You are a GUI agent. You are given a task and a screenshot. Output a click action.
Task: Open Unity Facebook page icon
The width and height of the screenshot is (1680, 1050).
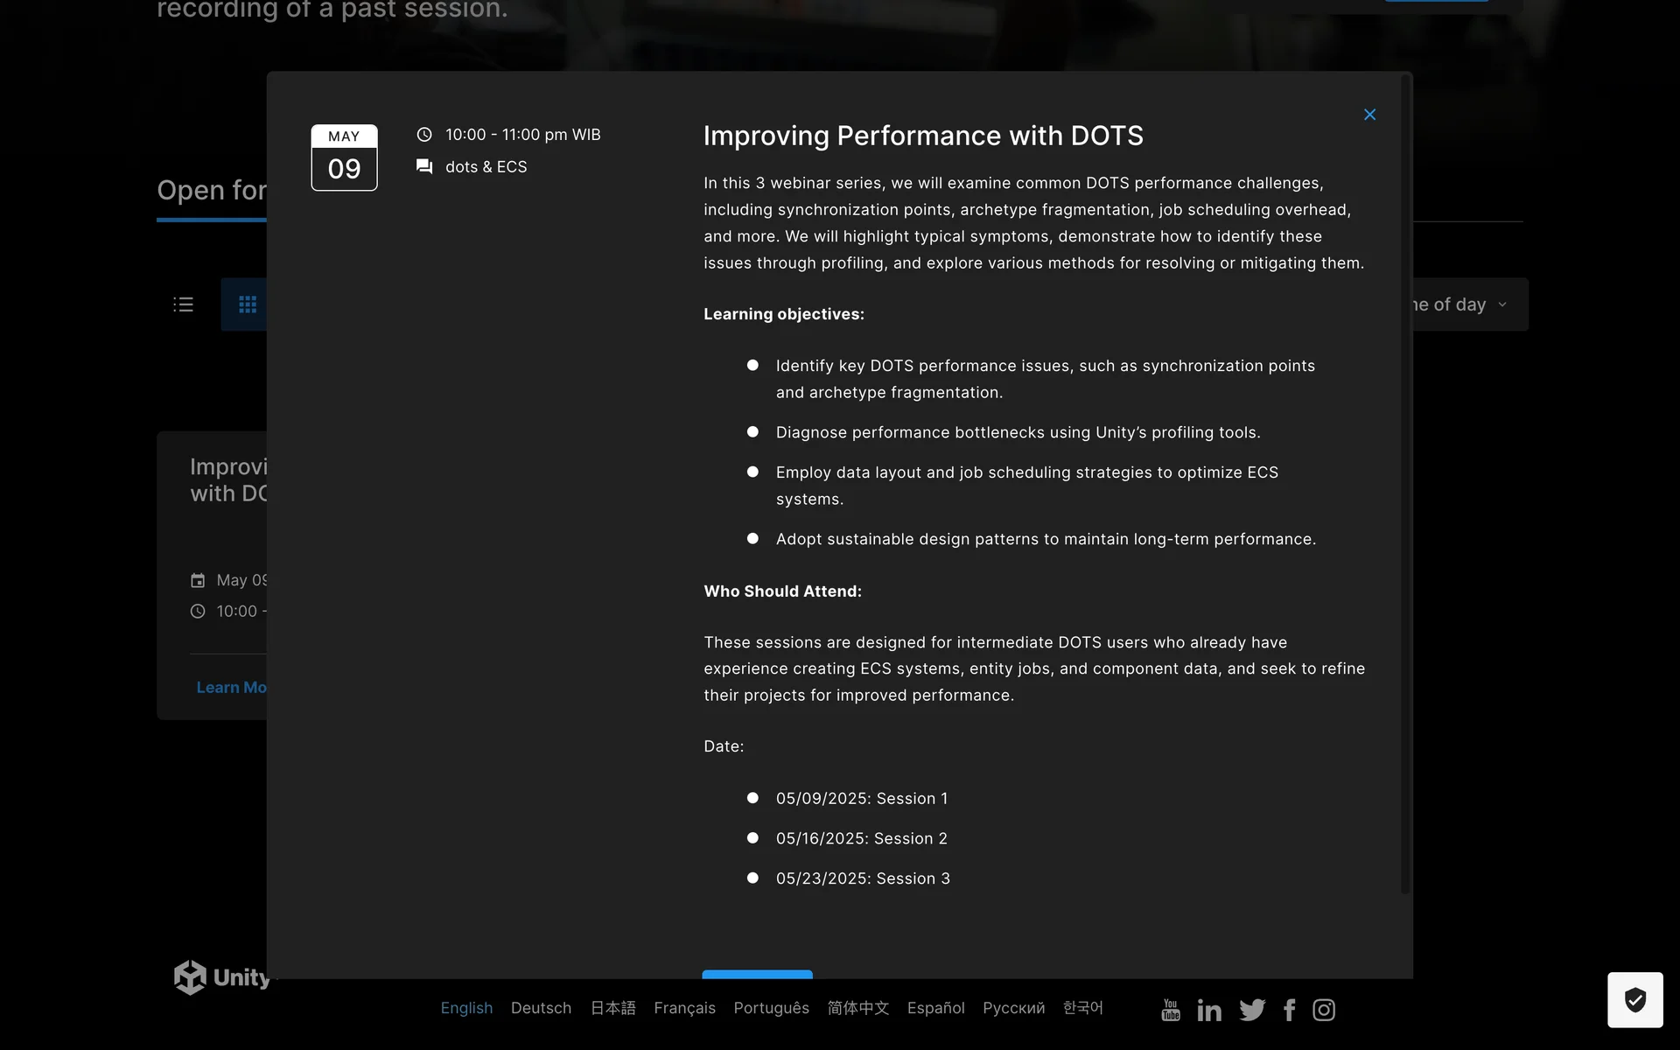(1289, 1010)
